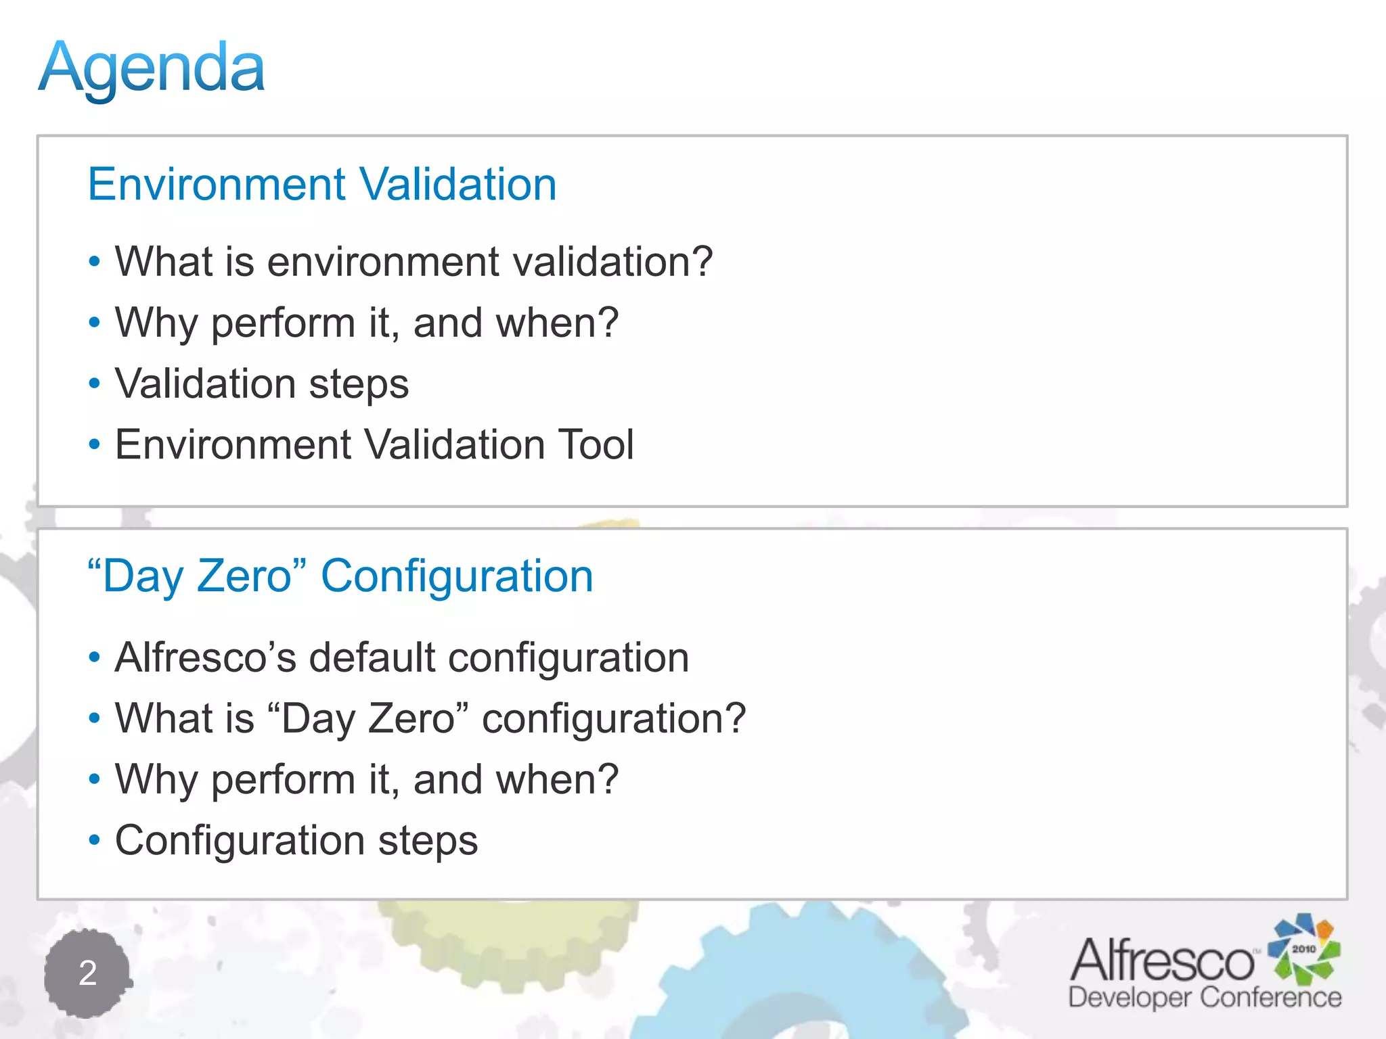The image size is (1386, 1039).
Task: Select "What is environment validation?" bullet text
Action: (413, 261)
